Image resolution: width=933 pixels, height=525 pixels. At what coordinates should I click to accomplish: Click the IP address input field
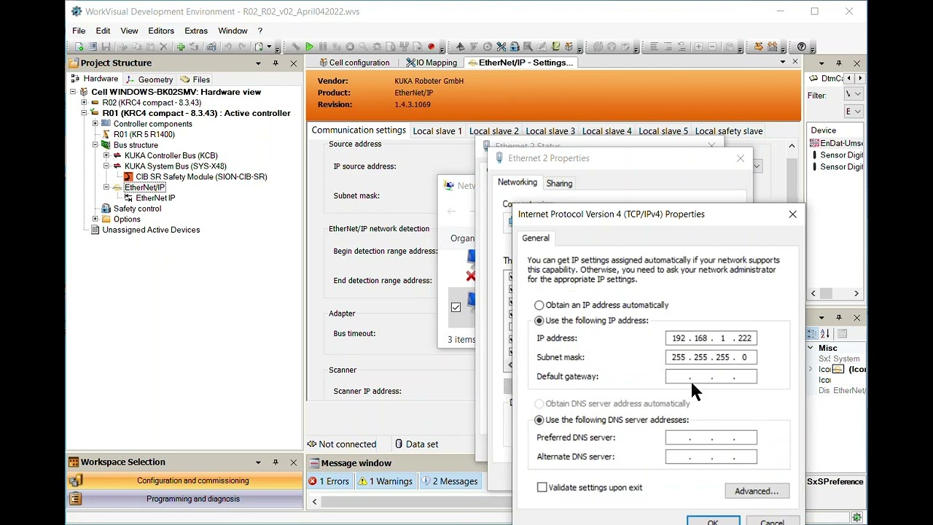click(711, 338)
